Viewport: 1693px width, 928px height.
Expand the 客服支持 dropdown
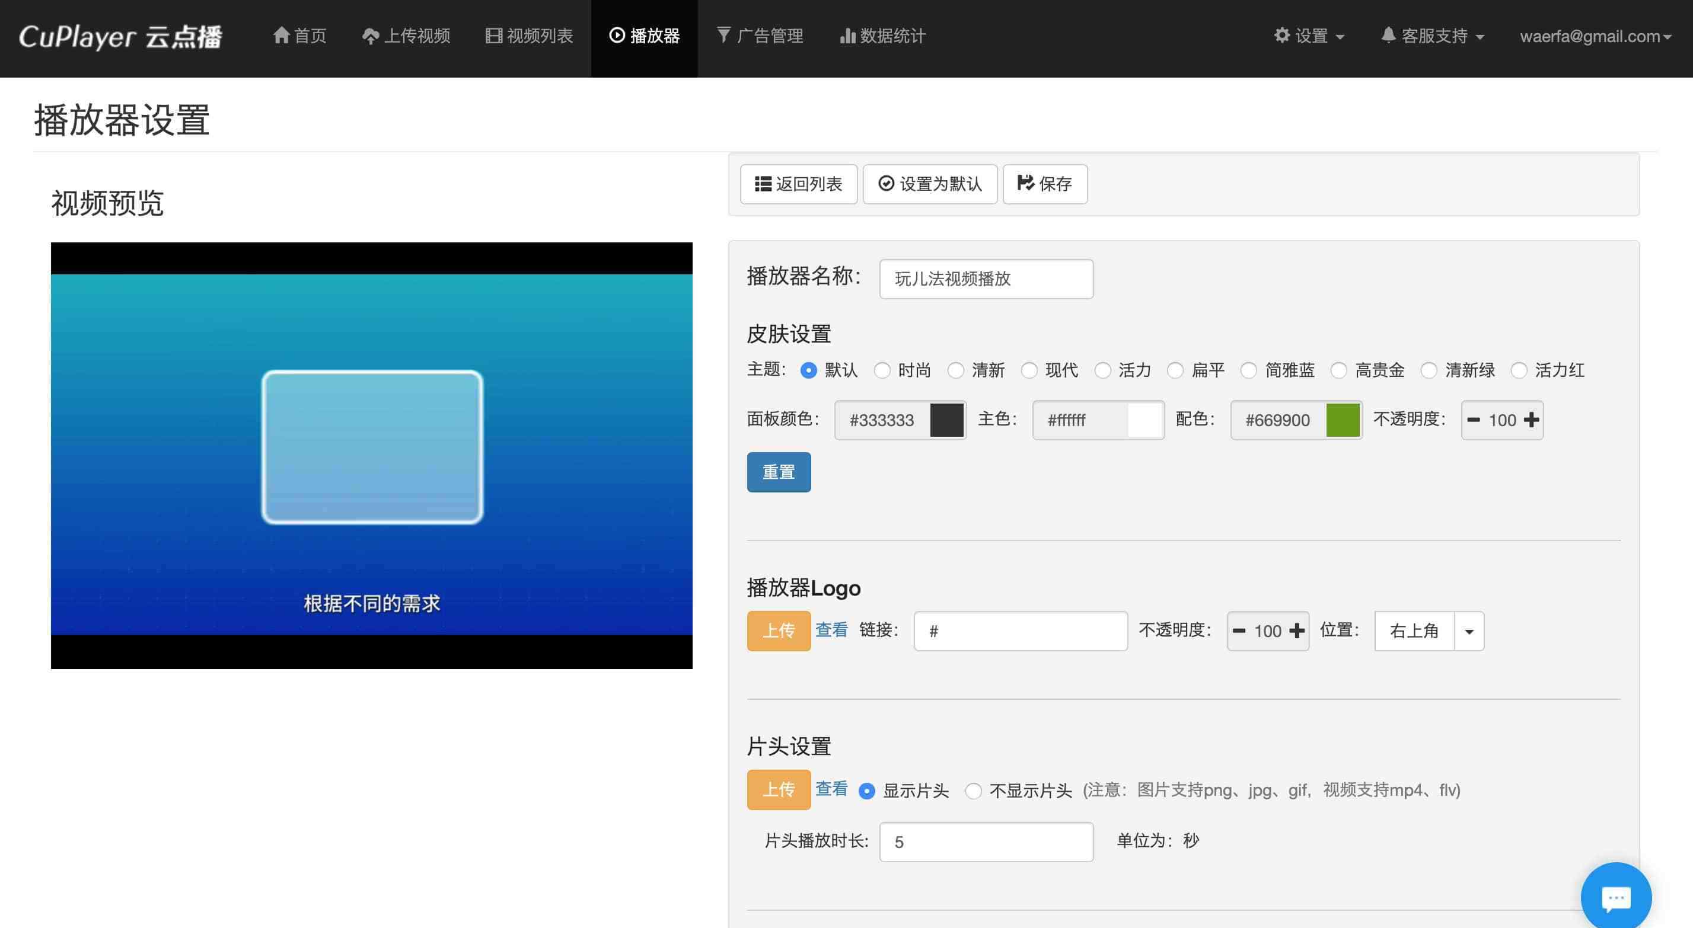1433,36
